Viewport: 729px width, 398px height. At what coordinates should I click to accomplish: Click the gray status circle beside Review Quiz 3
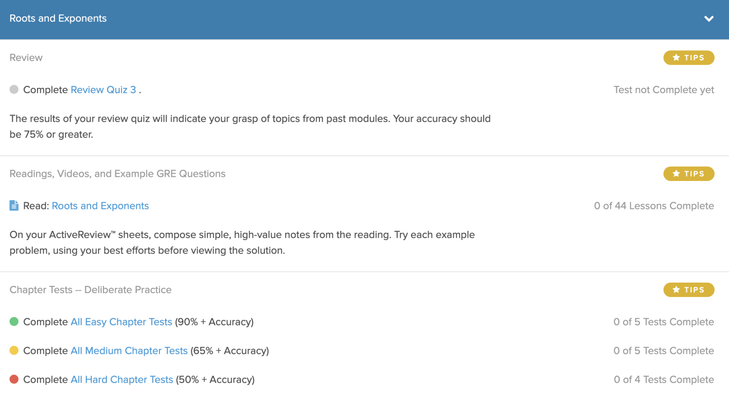pyautogui.click(x=14, y=89)
